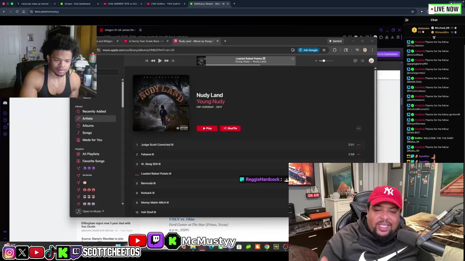Click the Gemini button
The image size is (465, 261).
335,41
